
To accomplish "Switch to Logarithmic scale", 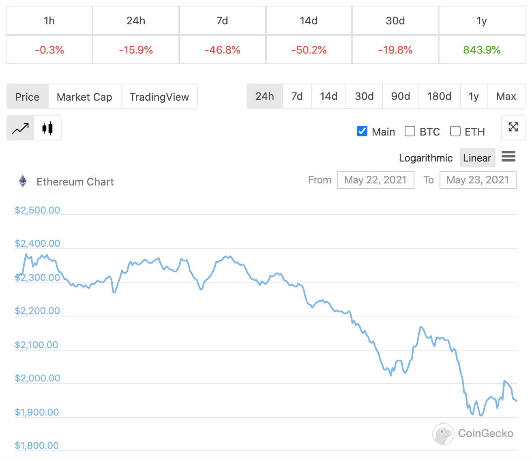I will click(425, 158).
